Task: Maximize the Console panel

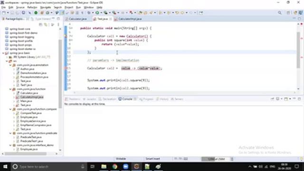Action: pos(299,99)
